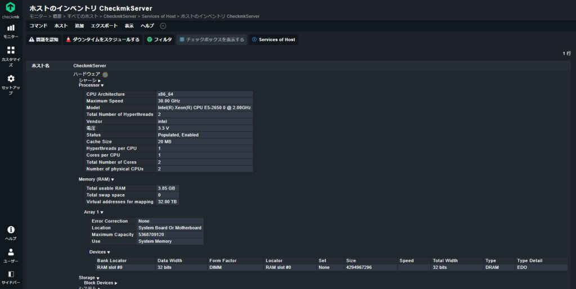Click the Type Detail column header

click(x=529, y=261)
